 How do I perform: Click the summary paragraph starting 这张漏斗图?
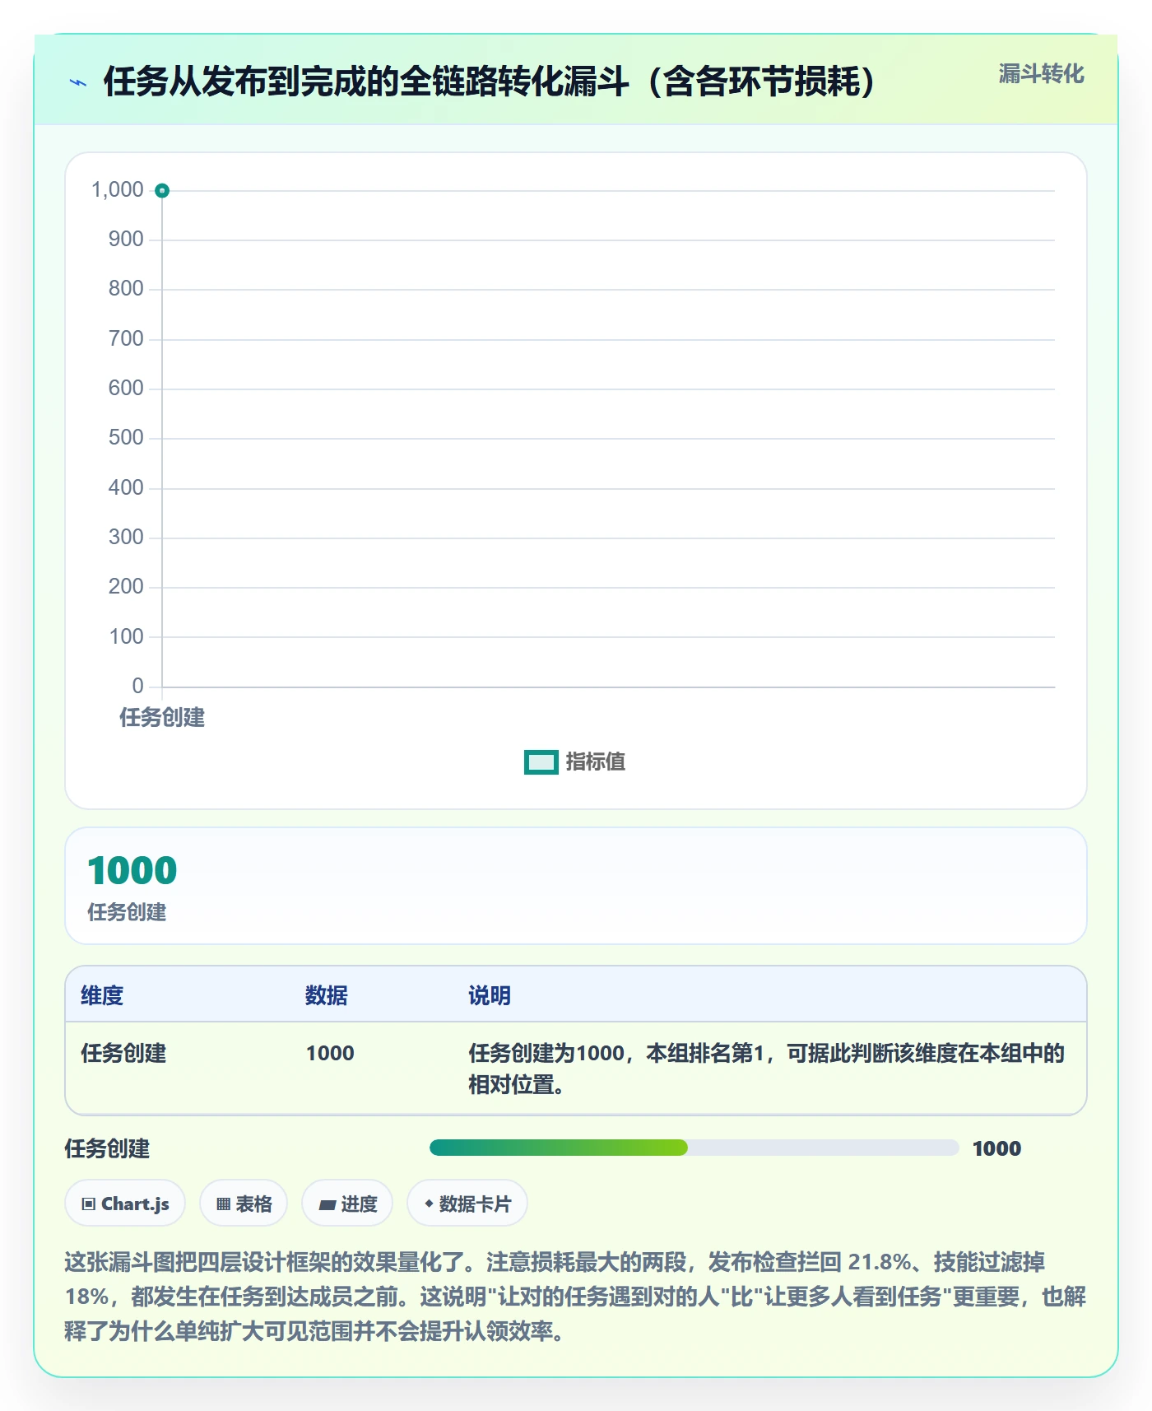click(575, 1297)
